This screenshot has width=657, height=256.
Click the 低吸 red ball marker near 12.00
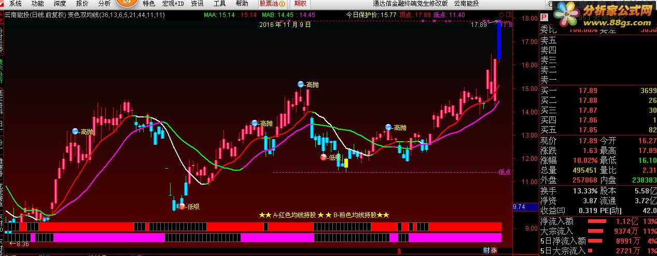(324, 157)
